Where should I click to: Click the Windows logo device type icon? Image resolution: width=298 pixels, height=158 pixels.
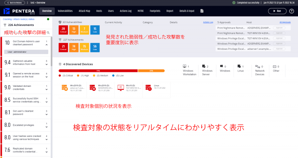coord(221,66)
